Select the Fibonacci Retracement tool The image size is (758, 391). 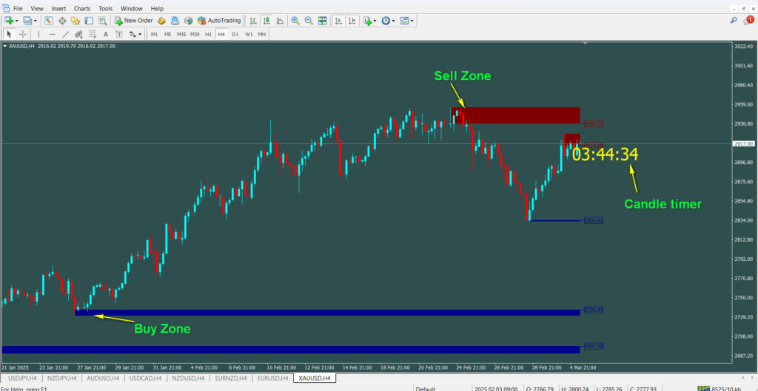pyautogui.click(x=93, y=34)
